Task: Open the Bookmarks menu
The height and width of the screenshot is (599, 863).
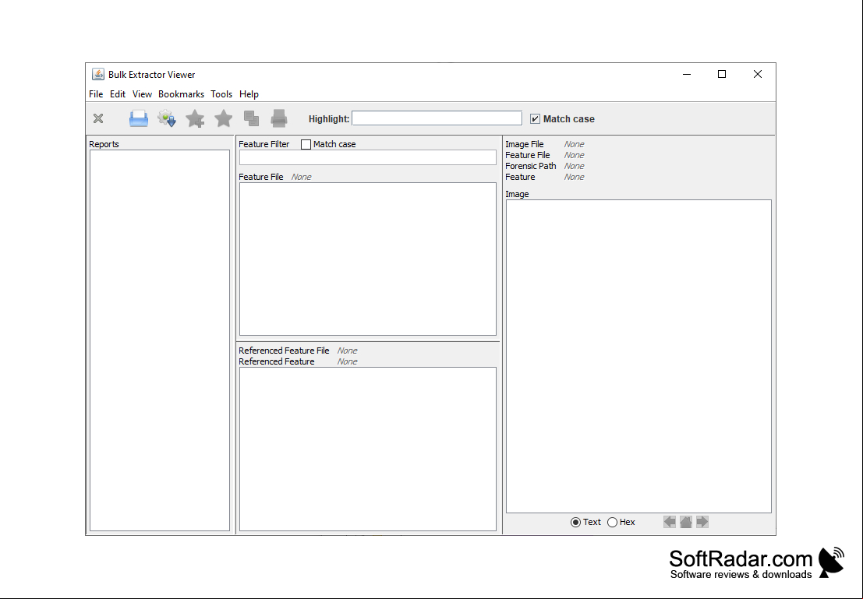Action: [x=181, y=94]
